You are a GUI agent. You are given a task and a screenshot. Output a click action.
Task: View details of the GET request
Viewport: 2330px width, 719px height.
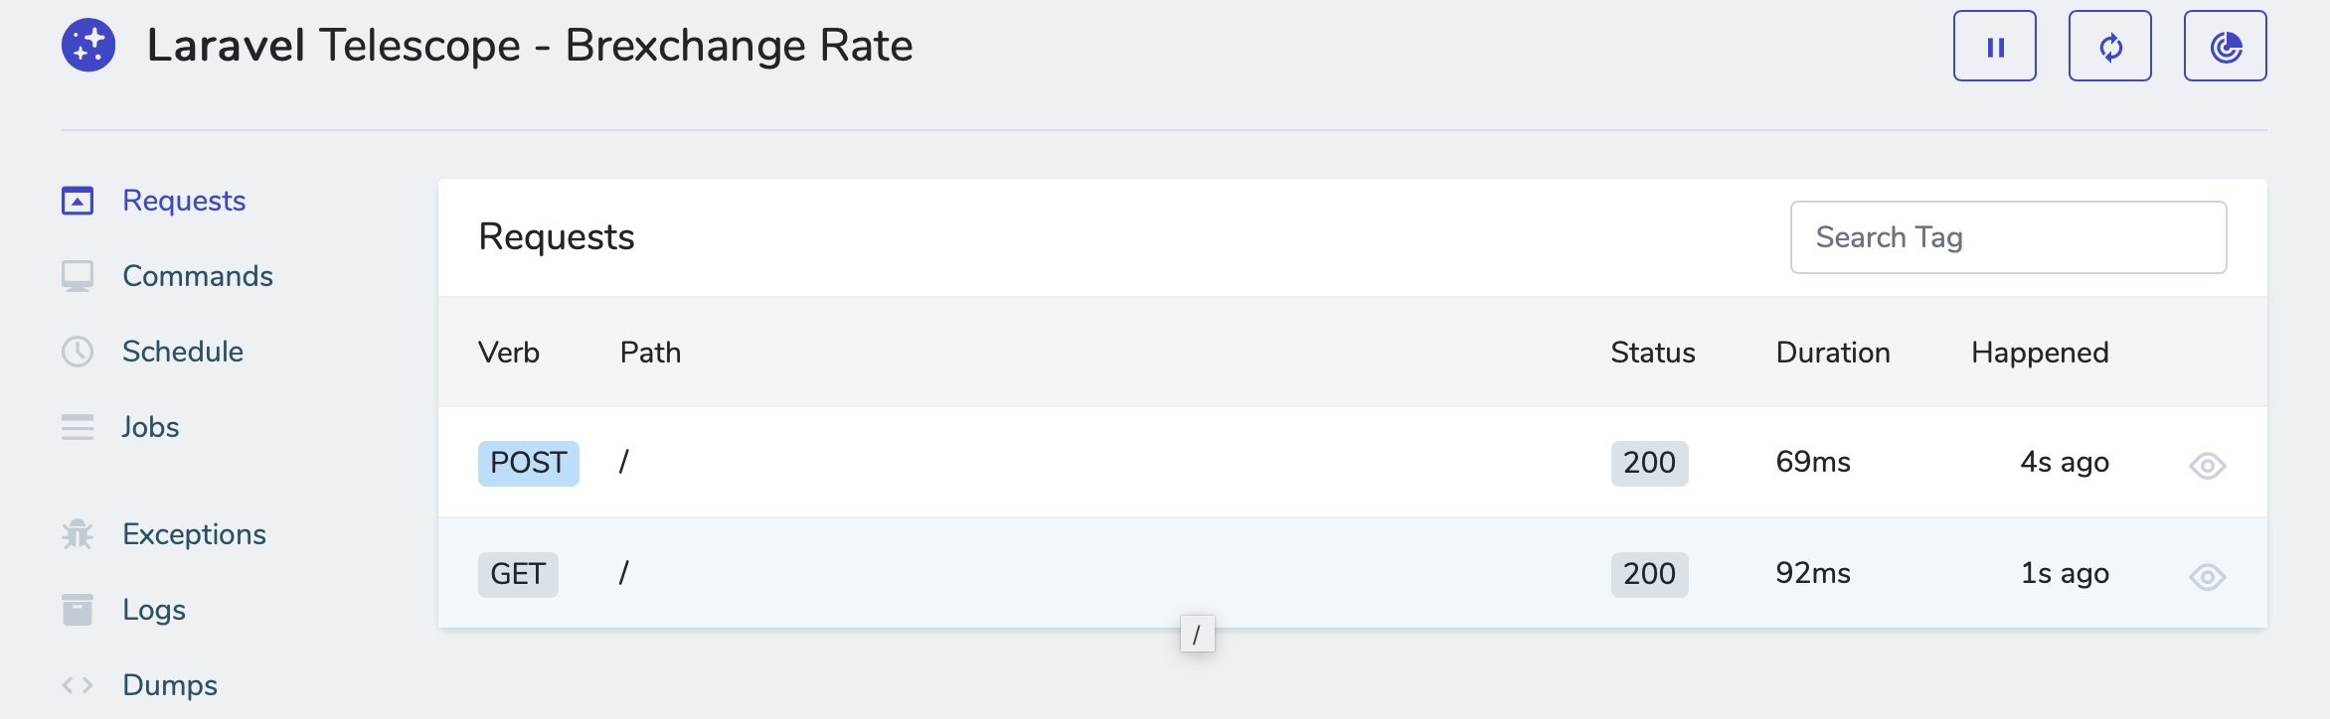(2207, 576)
